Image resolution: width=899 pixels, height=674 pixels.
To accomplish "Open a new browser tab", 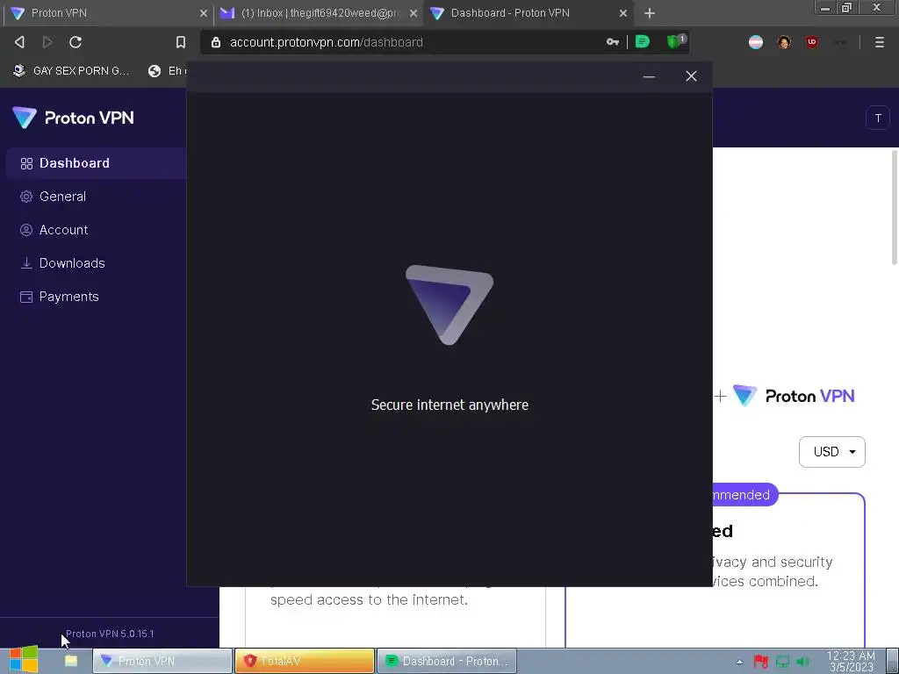I will pos(650,13).
